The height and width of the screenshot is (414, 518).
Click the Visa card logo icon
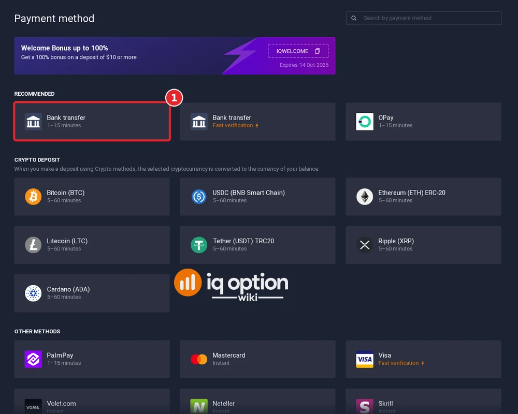(x=365, y=359)
